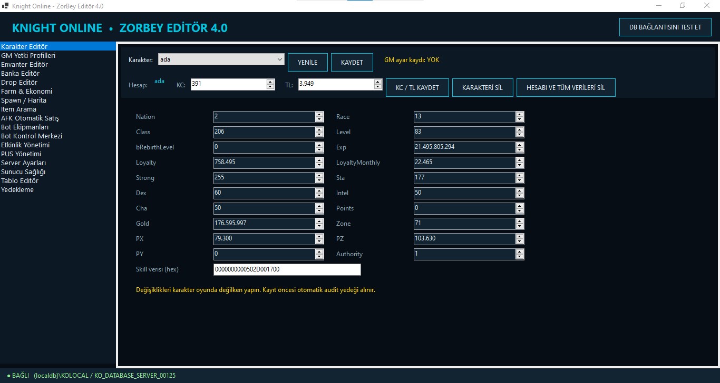This screenshot has height=383, width=720.
Task: Click the Skill verisi hex text field
Action: click(287, 269)
